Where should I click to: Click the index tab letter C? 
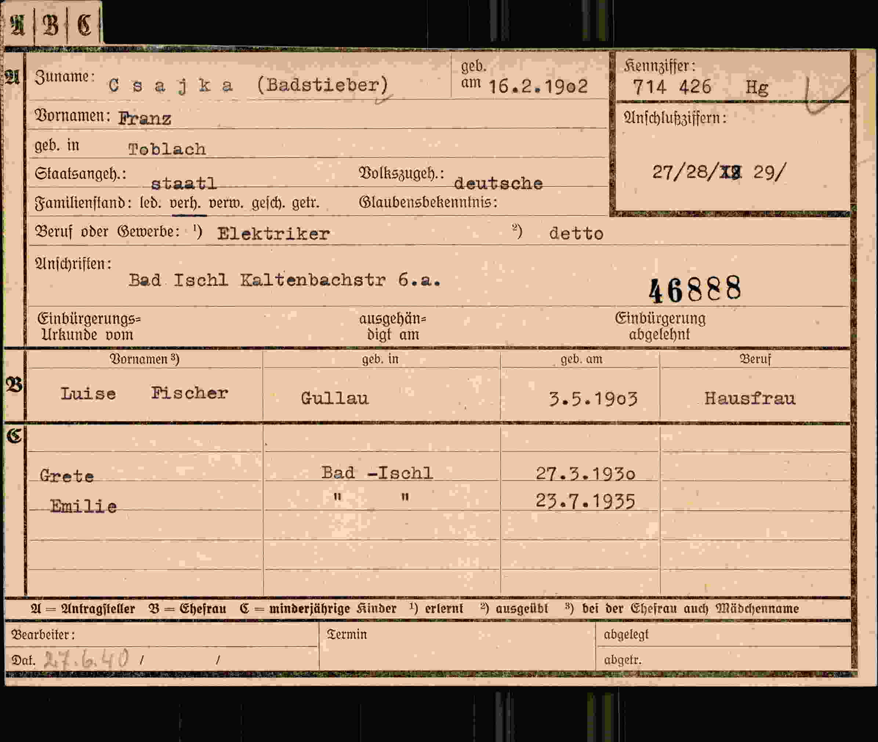tap(84, 25)
